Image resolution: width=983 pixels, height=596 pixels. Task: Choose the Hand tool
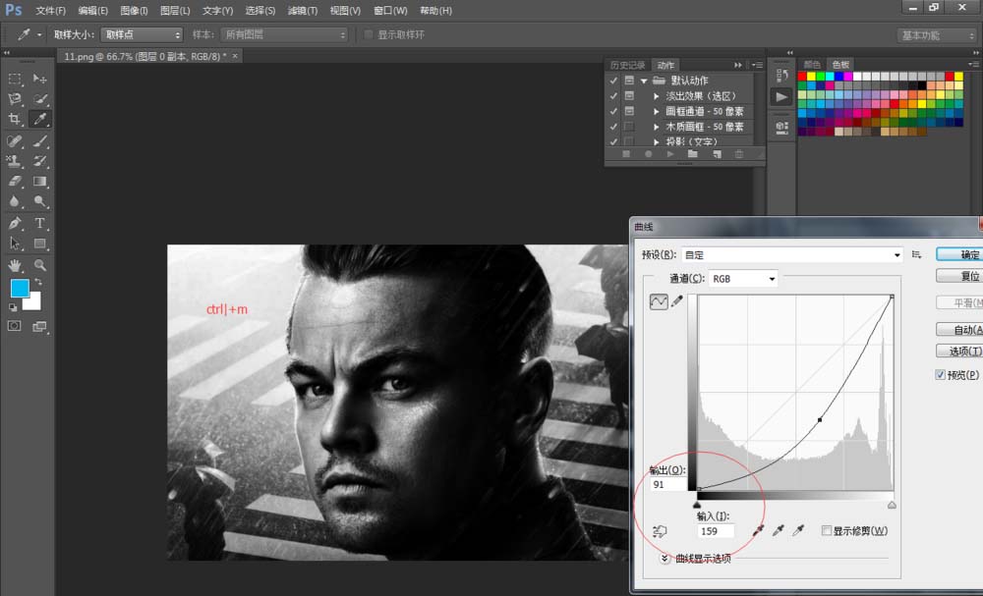15,264
